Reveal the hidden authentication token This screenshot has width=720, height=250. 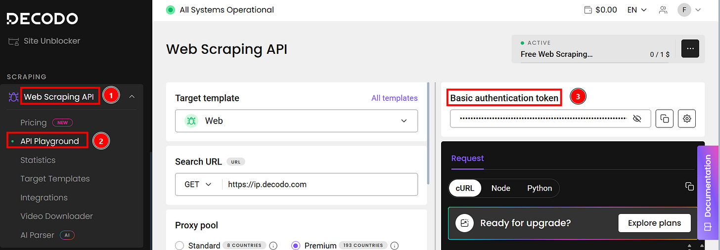pos(637,119)
